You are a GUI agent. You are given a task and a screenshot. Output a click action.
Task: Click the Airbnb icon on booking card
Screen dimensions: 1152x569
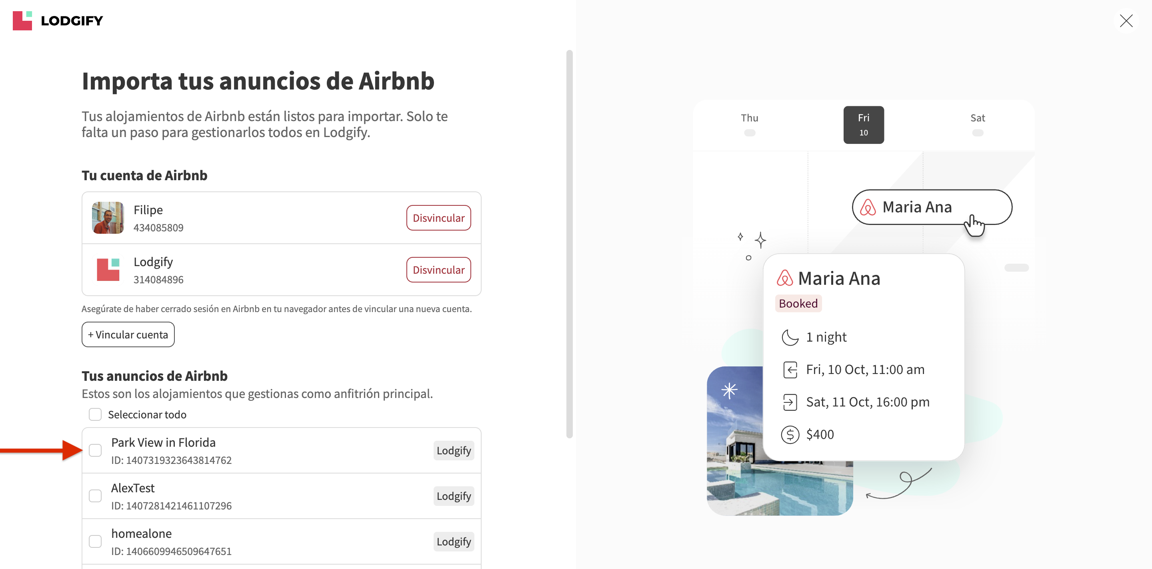pyautogui.click(x=784, y=278)
